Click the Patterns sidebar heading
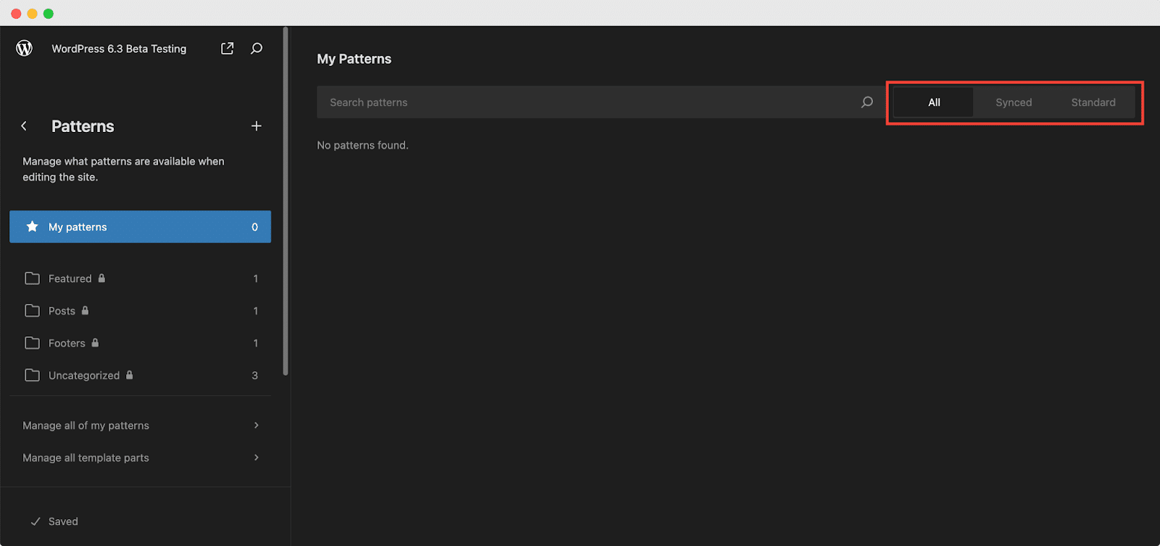The height and width of the screenshot is (546, 1160). [83, 126]
